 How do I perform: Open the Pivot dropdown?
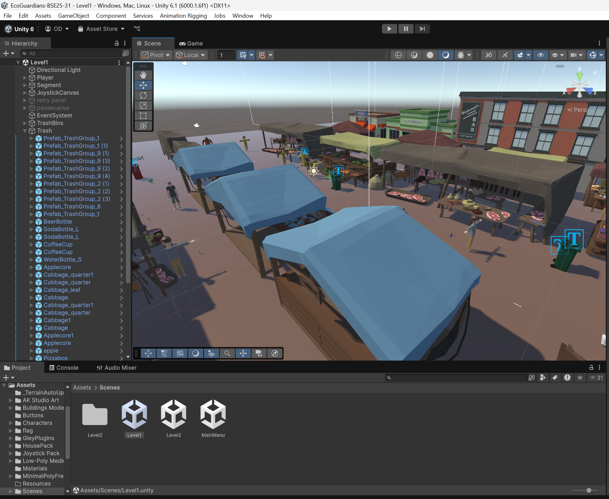[156, 55]
